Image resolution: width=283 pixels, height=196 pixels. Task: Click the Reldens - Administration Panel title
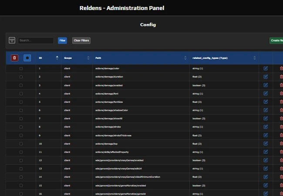pyautogui.click(x=122, y=8)
